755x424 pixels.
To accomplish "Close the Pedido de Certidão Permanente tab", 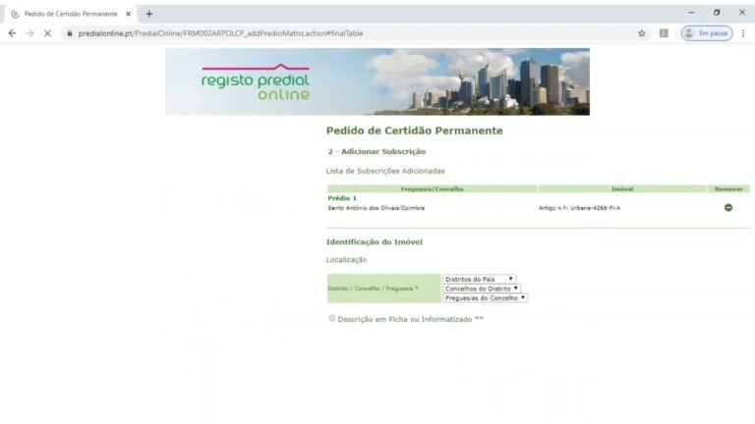I will coord(128,14).
